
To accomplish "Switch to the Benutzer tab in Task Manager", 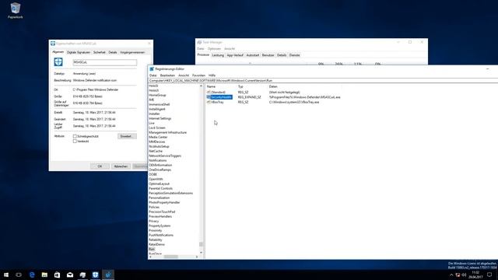I will pyautogui.click(x=268, y=55).
